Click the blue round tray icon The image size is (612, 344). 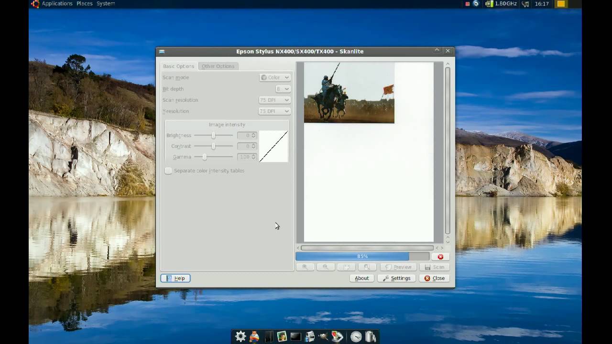tap(476, 3)
